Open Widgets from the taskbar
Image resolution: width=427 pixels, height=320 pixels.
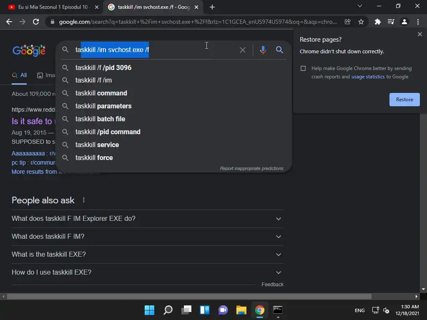tap(204, 310)
